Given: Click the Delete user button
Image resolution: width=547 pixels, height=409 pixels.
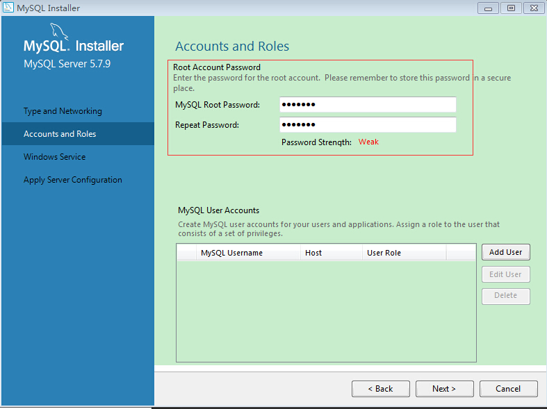Looking at the screenshot, I should click(x=505, y=296).
